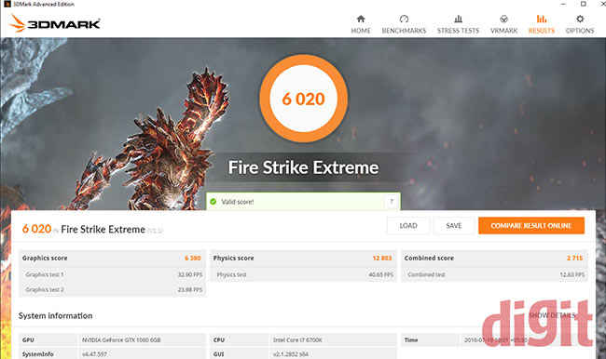
Task: Select the Combined score header row
Action: point(494,258)
